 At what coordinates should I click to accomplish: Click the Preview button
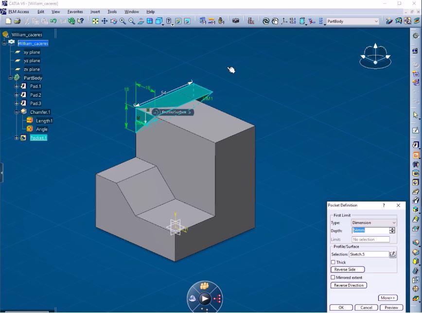[391, 308]
